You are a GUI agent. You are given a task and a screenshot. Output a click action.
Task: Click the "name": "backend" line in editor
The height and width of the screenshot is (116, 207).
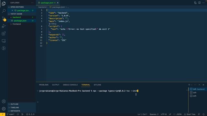(59, 13)
